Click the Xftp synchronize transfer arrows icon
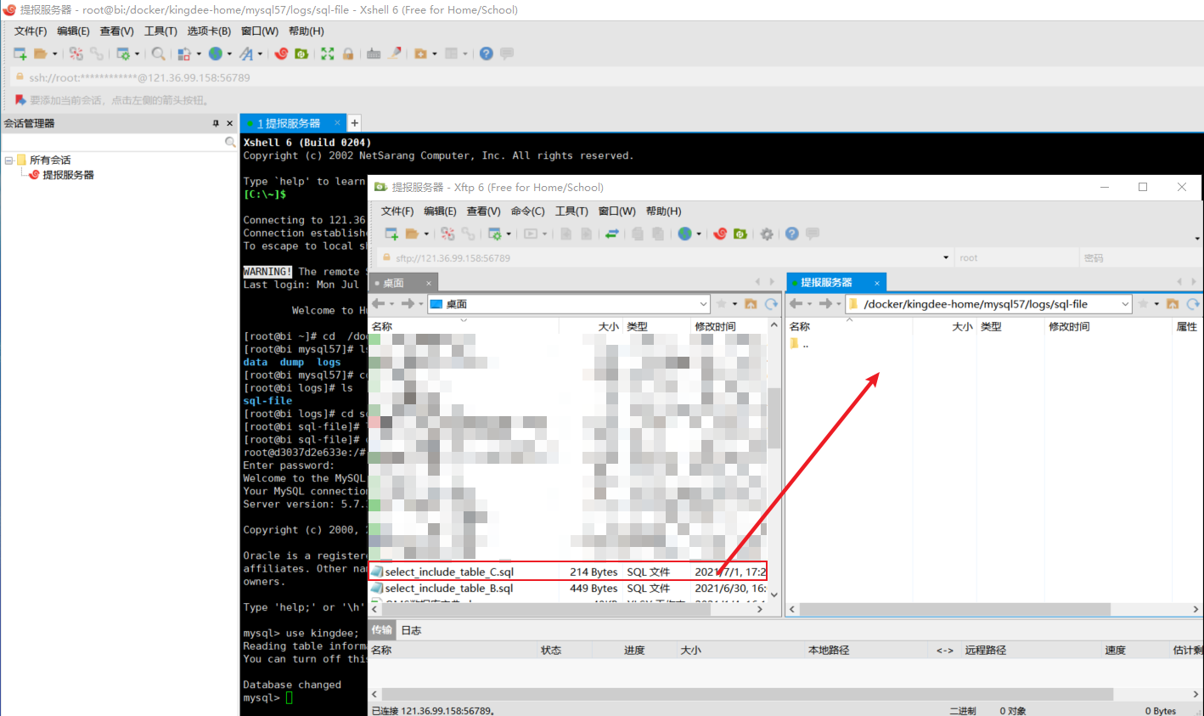This screenshot has width=1204, height=716. pyautogui.click(x=611, y=234)
